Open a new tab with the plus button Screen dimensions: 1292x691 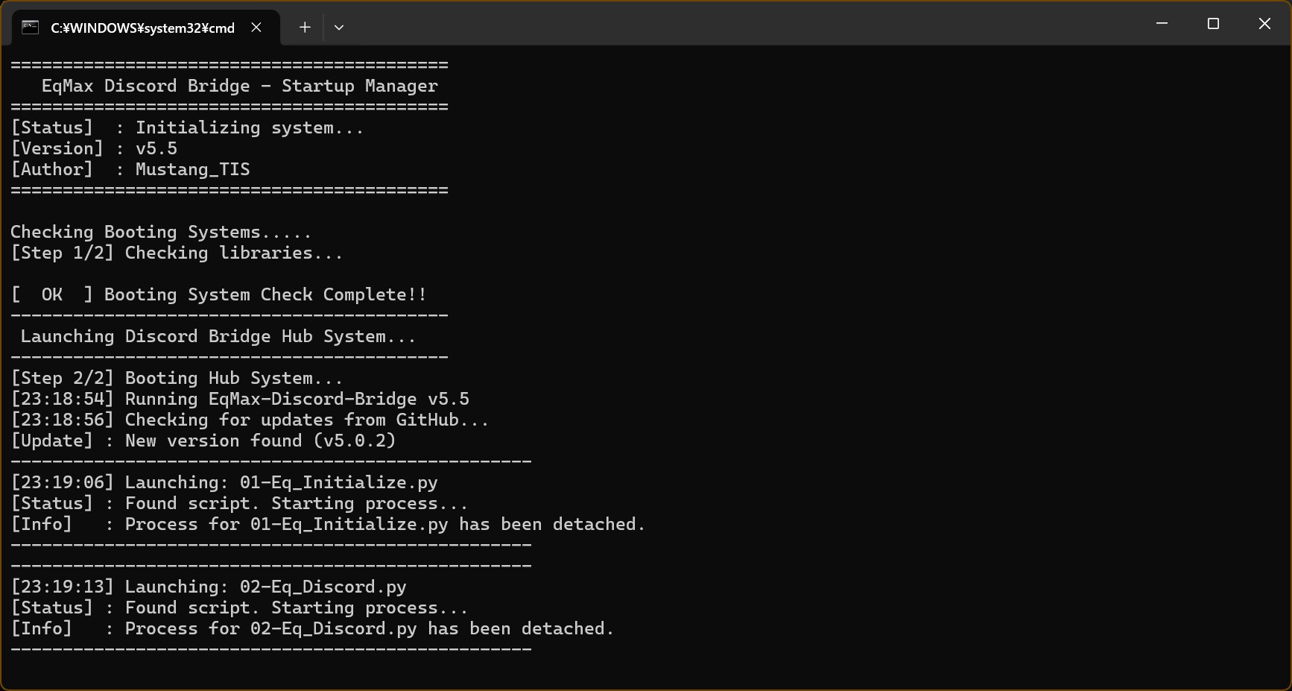point(305,28)
